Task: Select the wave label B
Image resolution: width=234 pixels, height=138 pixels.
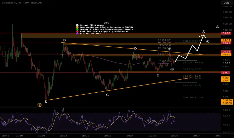Action: click(x=65, y=40)
